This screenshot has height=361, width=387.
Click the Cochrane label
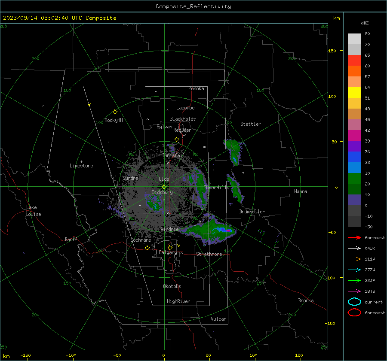(141, 240)
